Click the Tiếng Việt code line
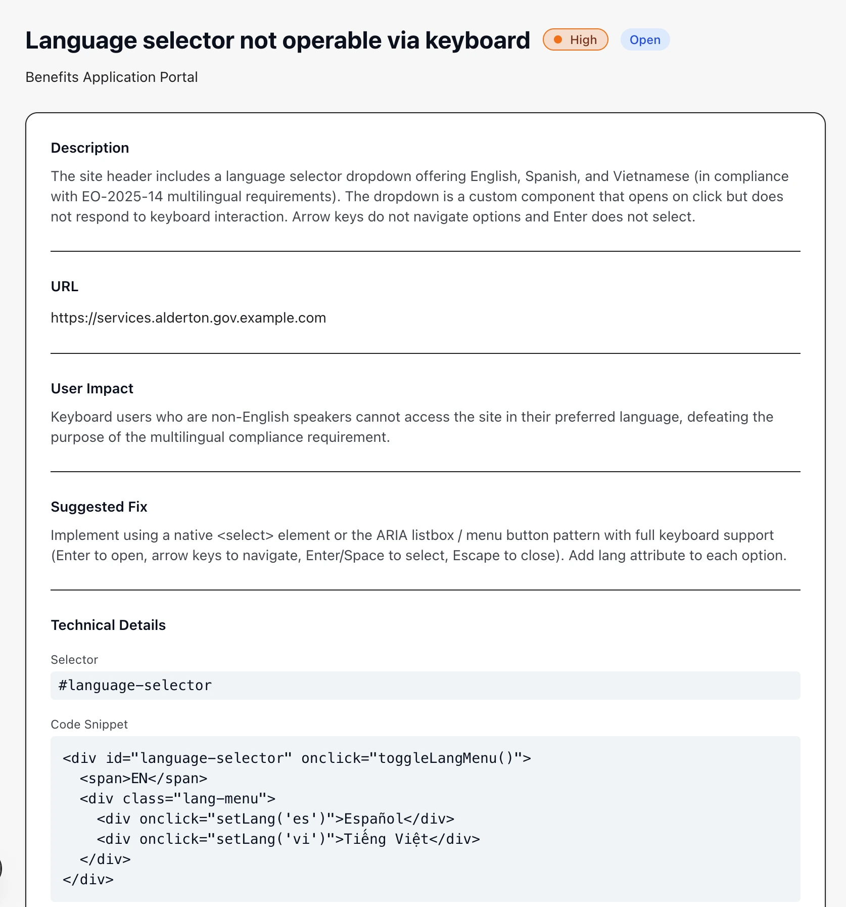Screen dimensions: 846x907 (x=288, y=839)
